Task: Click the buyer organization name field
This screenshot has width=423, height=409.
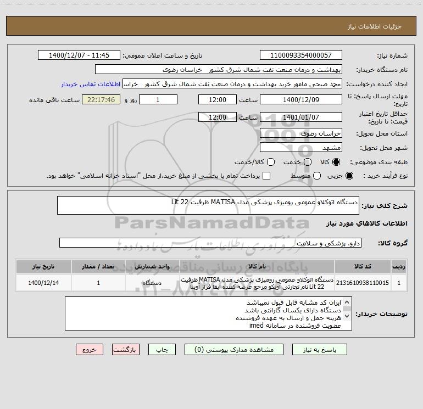Action: [x=219, y=69]
